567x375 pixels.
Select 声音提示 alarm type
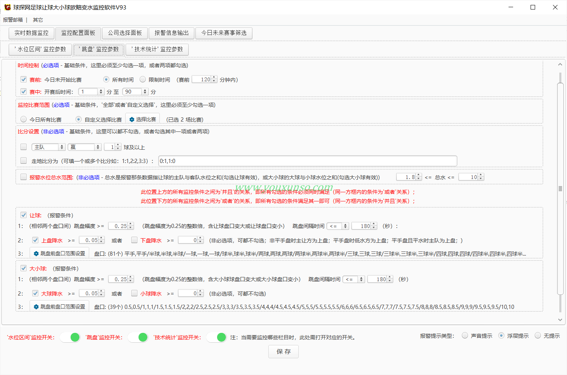click(x=465, y=335)
